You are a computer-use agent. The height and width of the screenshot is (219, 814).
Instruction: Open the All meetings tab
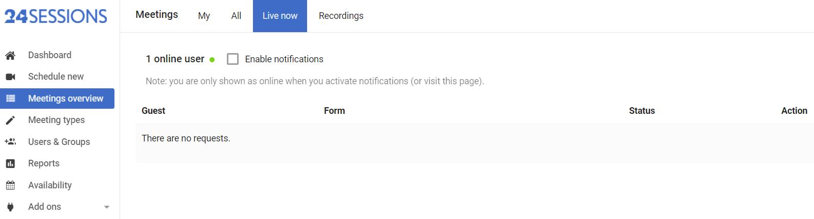tap(236, 16)
